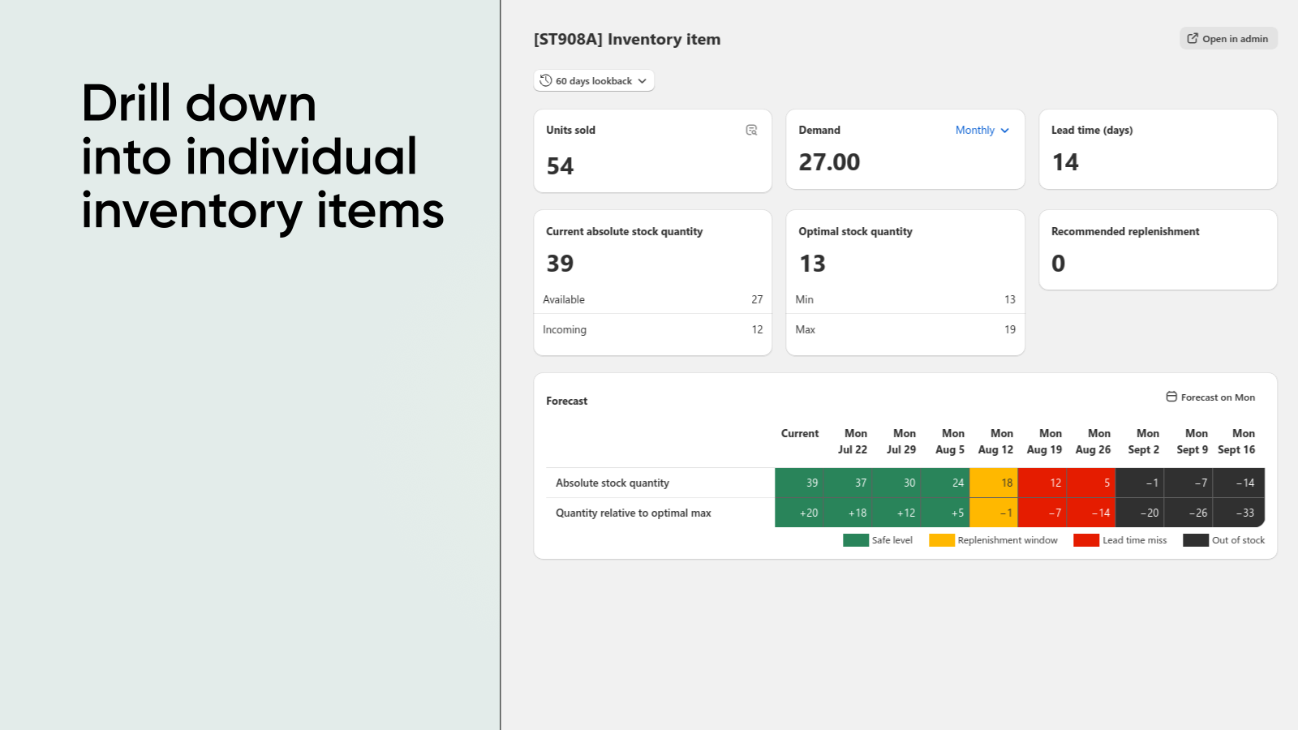The image size is (1298, 730).
Task: Click the Open in admin button
Action: click(x=1228, y=38)
